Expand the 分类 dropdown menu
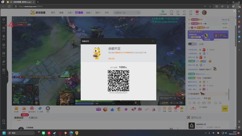Image resolution: width=242 pixels, height=136 pixels. pos(70,13)
